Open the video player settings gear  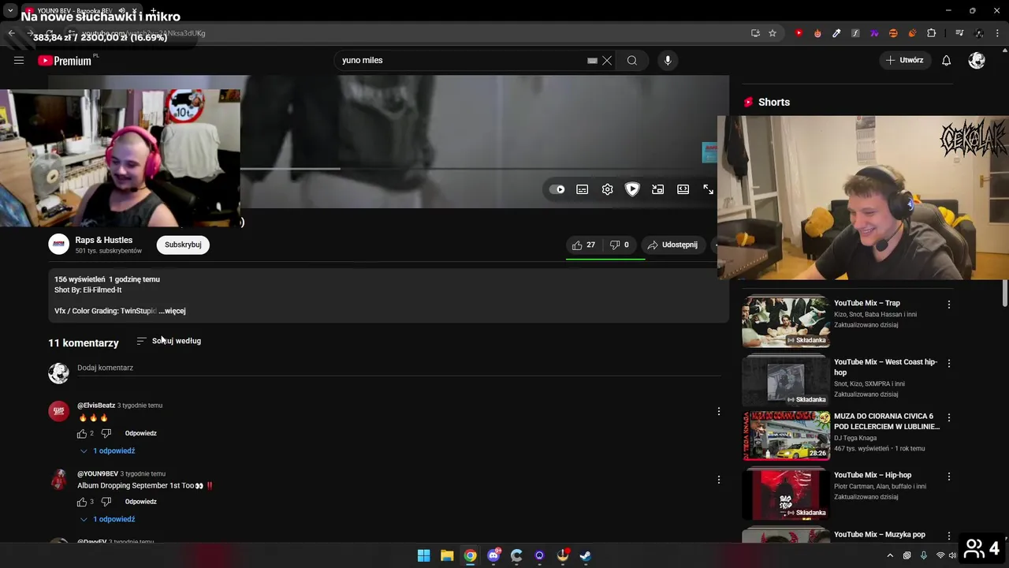607,189
